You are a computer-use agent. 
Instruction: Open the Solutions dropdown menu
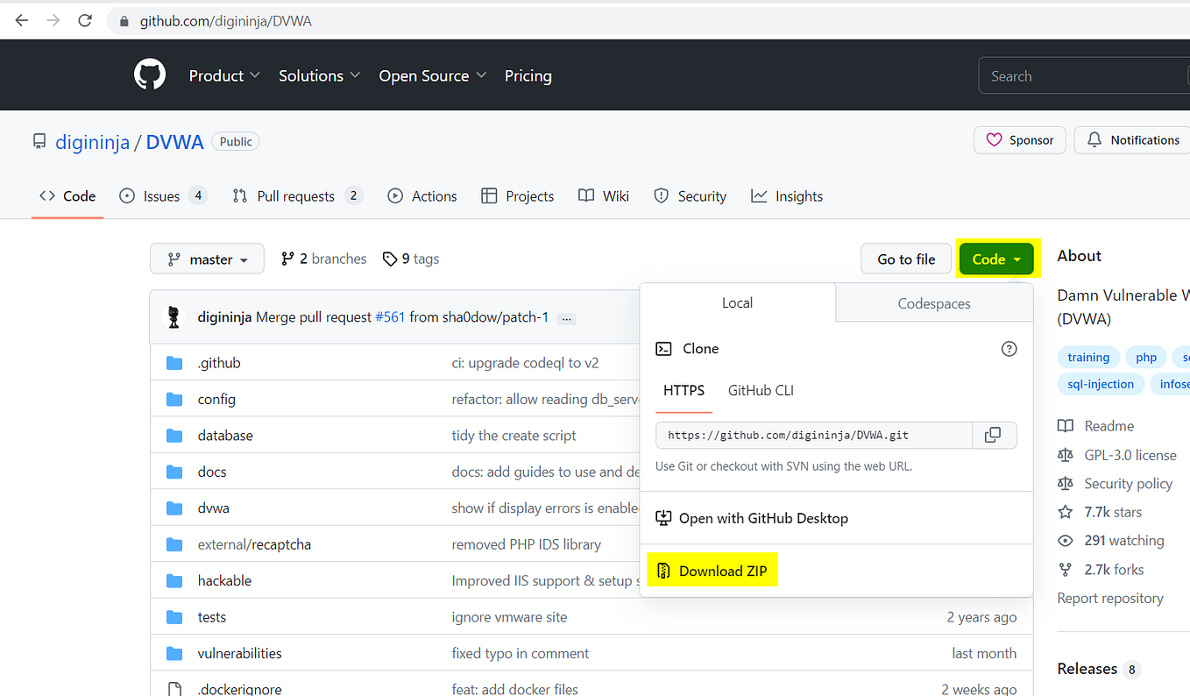[319, 76]
